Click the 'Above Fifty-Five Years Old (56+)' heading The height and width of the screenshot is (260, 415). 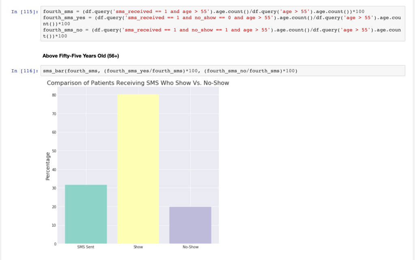click(80, 56)
